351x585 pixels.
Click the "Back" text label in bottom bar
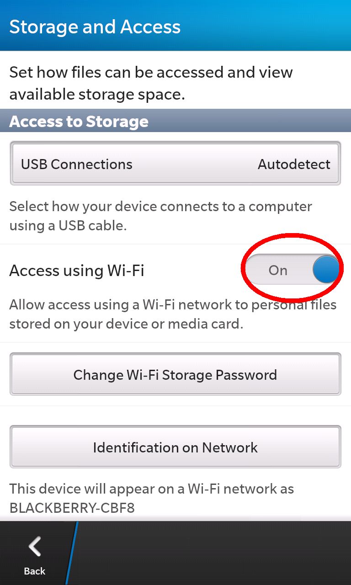35,571
